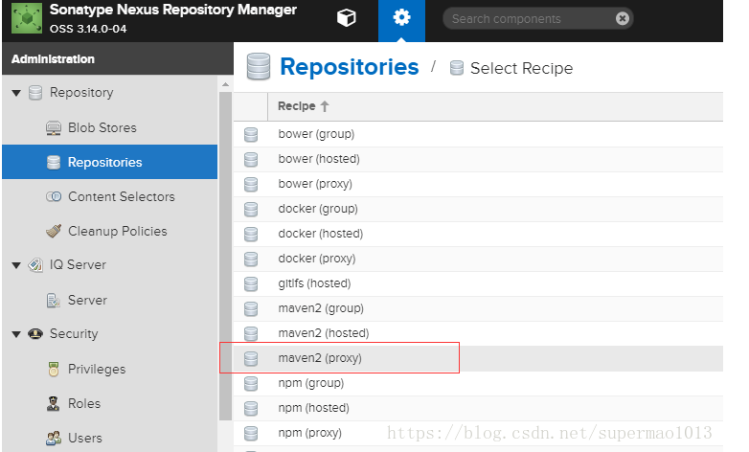The image size is (749, 452).
Task: Click the large Repositories header icon
Action: tap(259, 67)
